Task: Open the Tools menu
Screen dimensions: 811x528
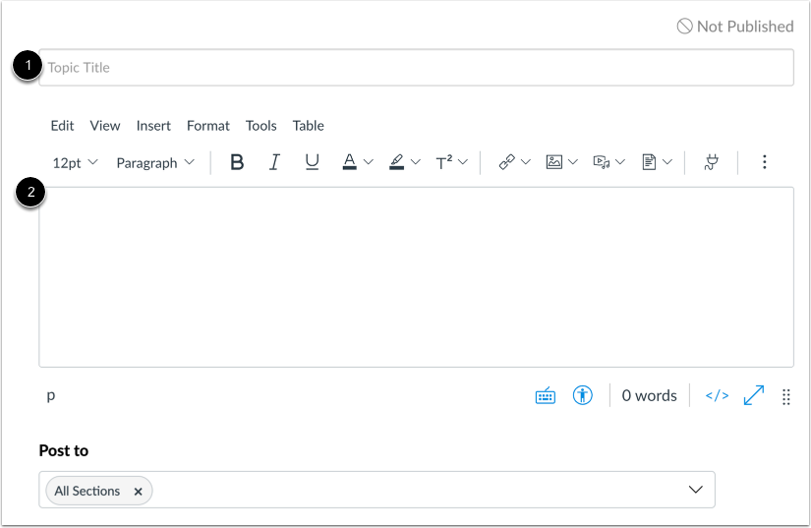Action: tap(261, 126)
